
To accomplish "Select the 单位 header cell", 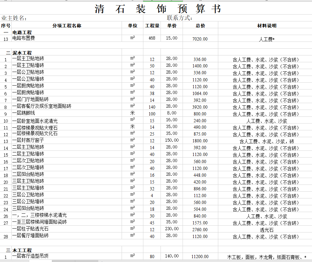I will pyautogui.click(x=133, y=26).
